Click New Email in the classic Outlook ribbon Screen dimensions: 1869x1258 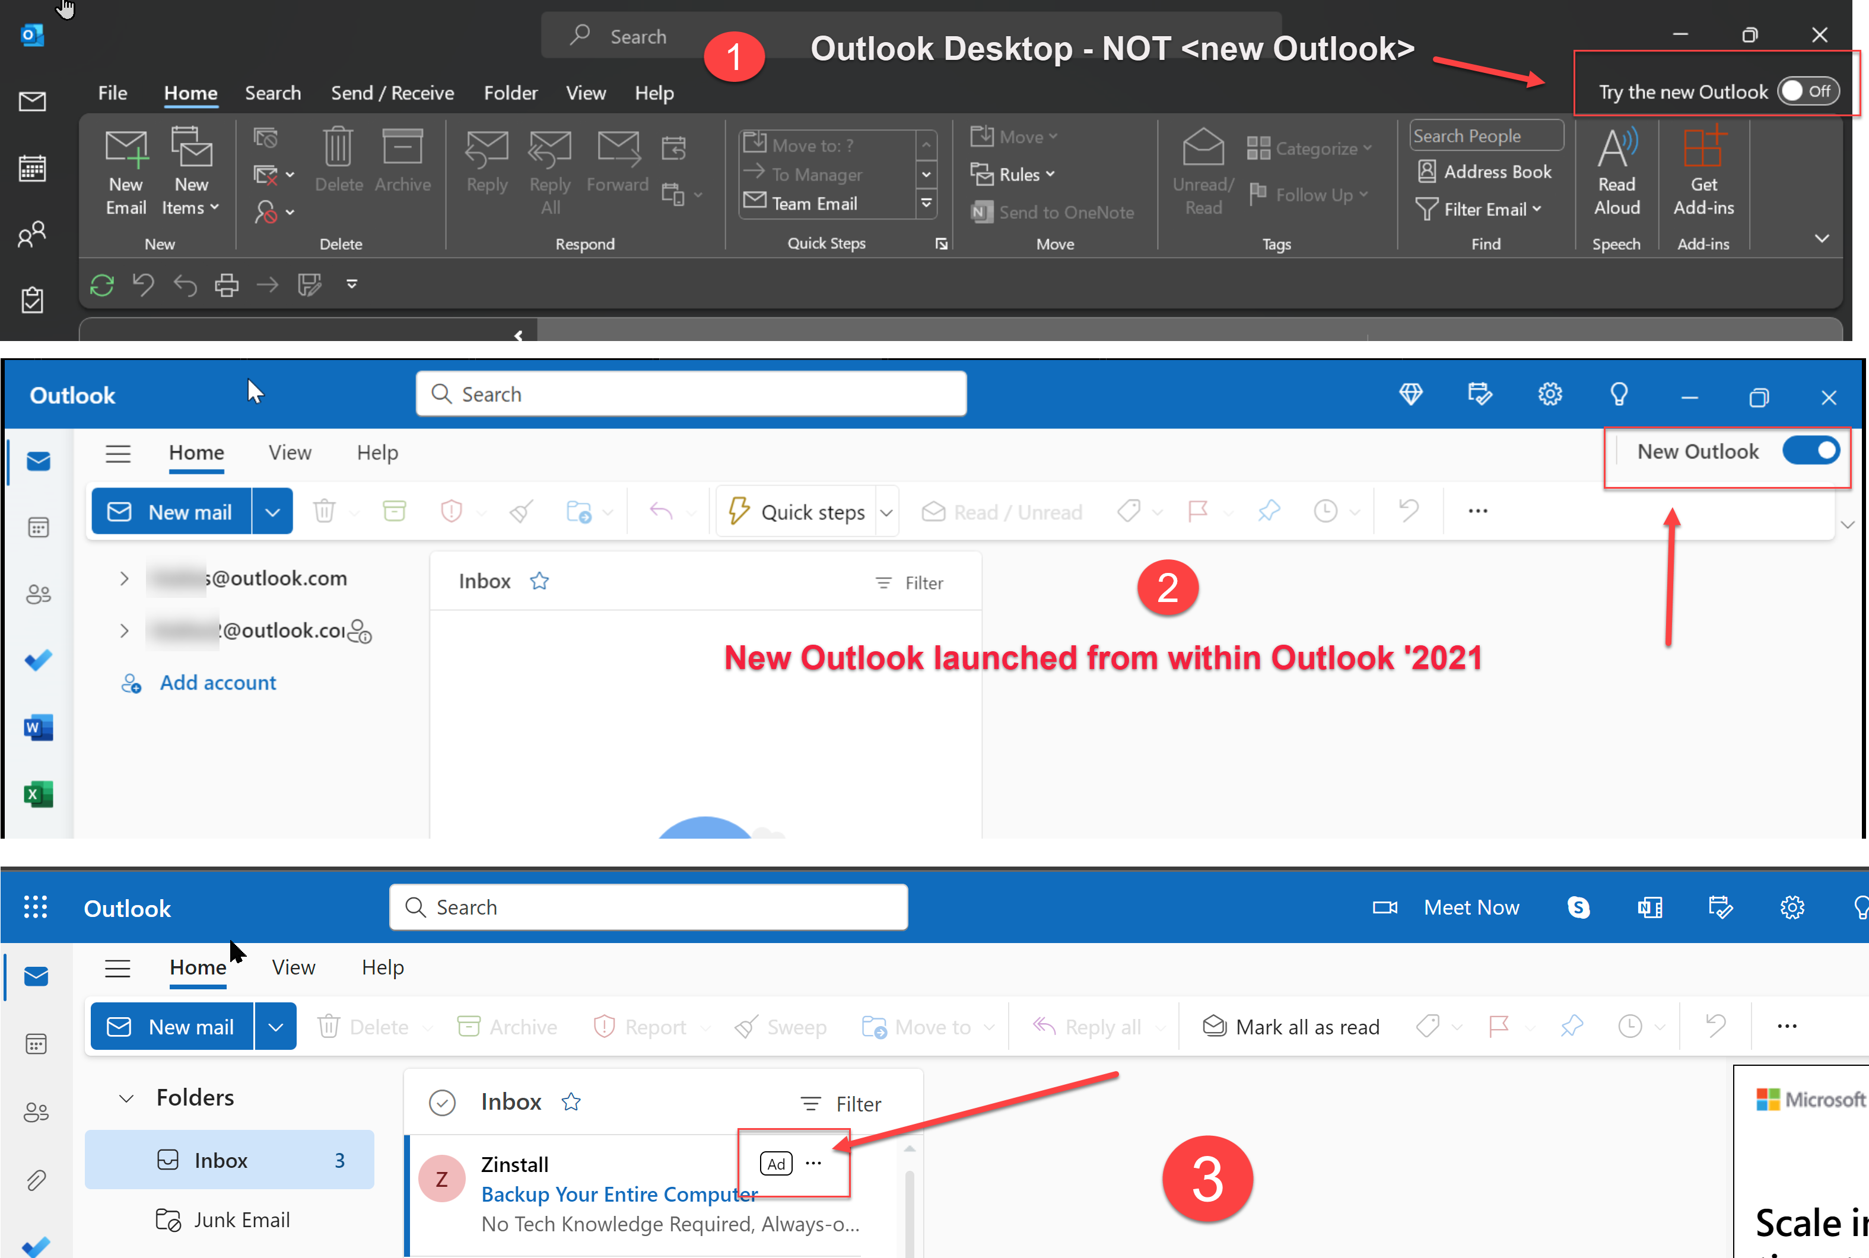(x=126, y=171)
